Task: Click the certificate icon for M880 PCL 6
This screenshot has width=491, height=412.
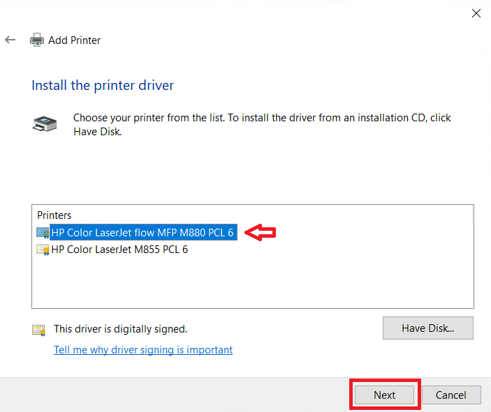Action: 43,233
